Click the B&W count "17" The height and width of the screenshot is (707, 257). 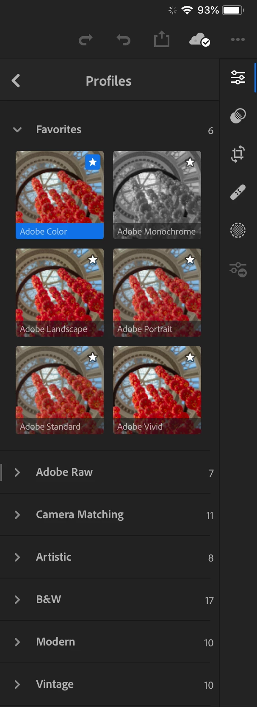point(209,600)
